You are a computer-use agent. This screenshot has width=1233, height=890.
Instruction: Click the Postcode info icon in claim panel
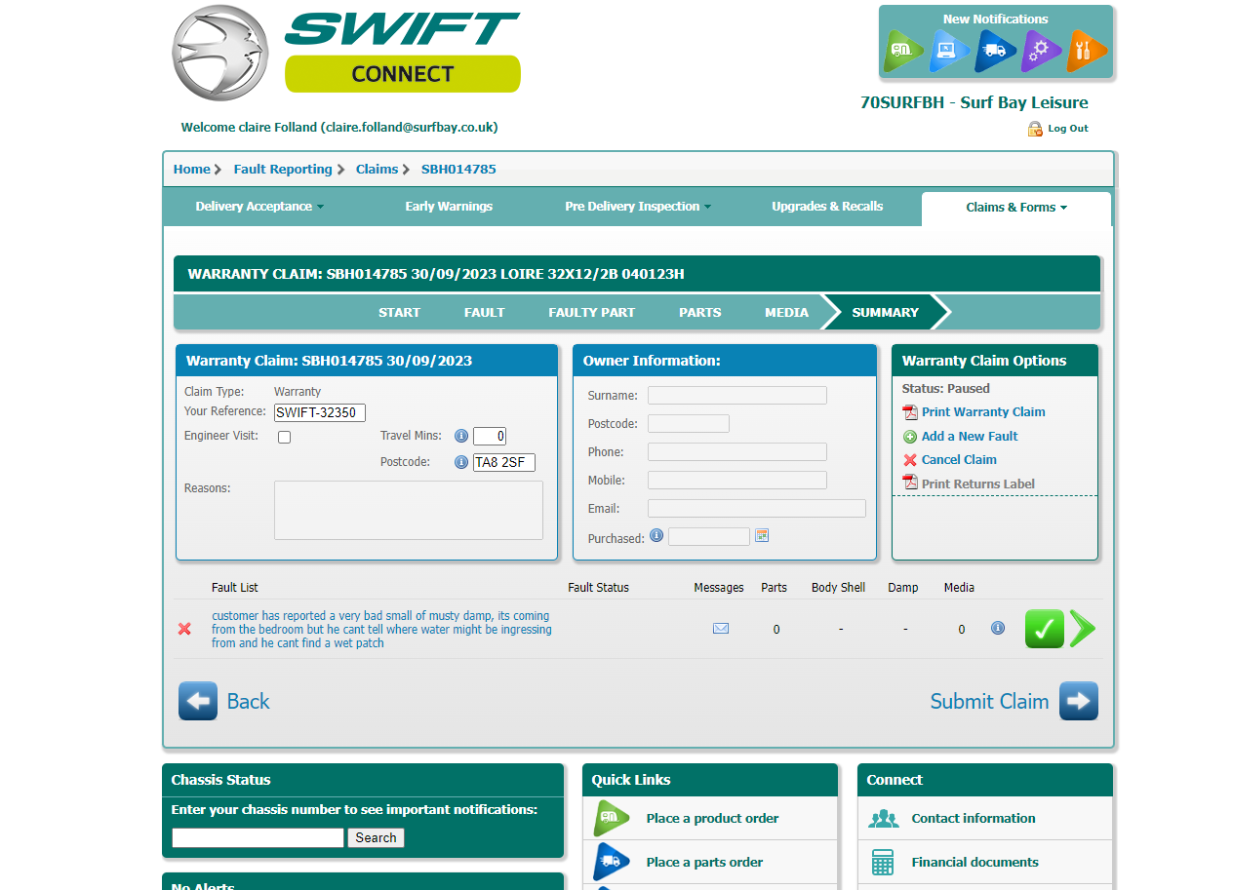pyautogui.click(x=461, y=462)
